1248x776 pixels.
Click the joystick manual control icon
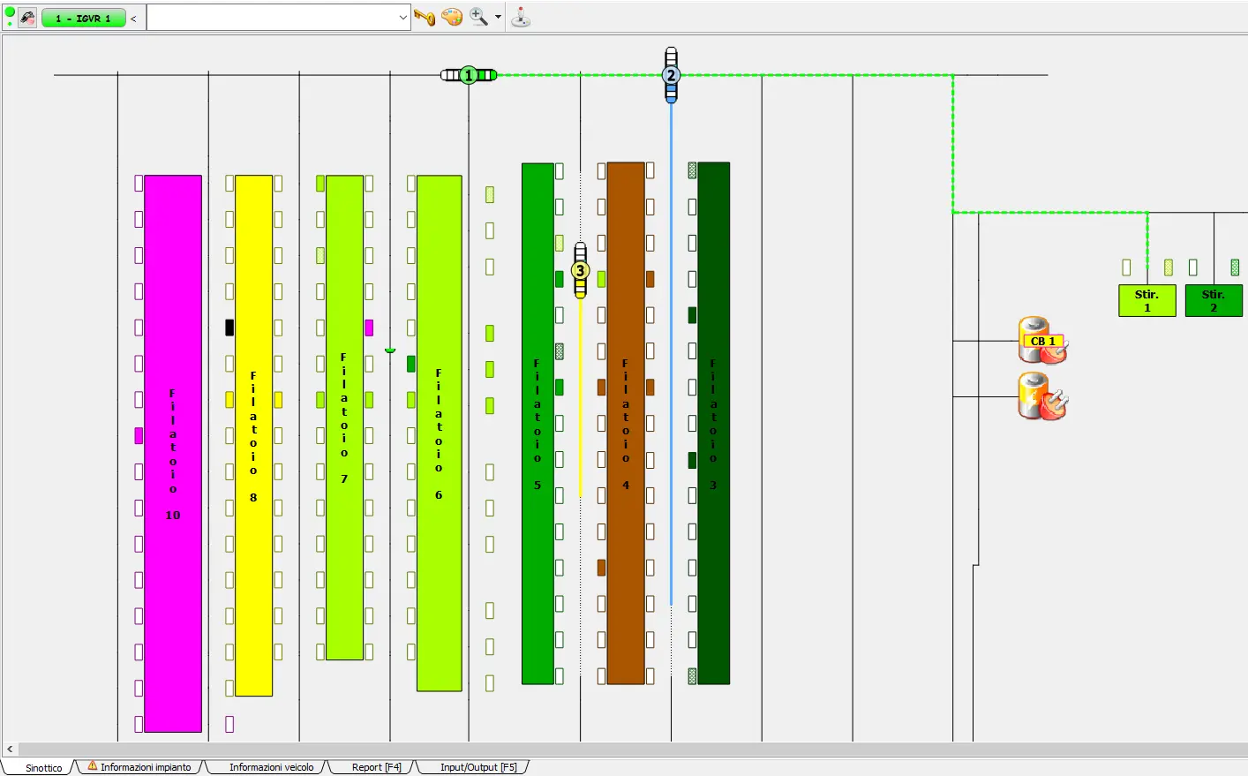521,18
